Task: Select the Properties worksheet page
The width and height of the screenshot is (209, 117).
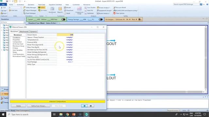Action: pos(16,40)
